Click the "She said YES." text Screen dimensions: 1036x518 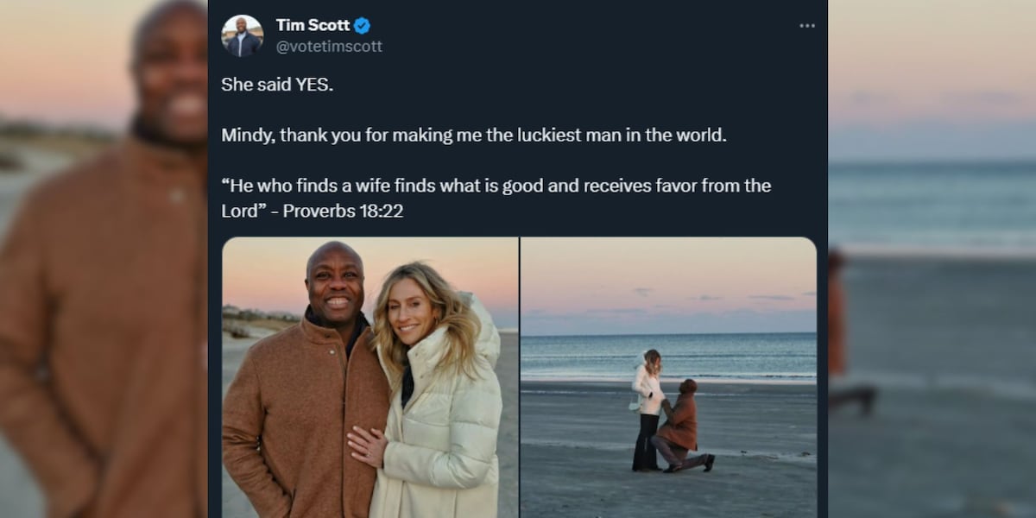tap(265, 85)
